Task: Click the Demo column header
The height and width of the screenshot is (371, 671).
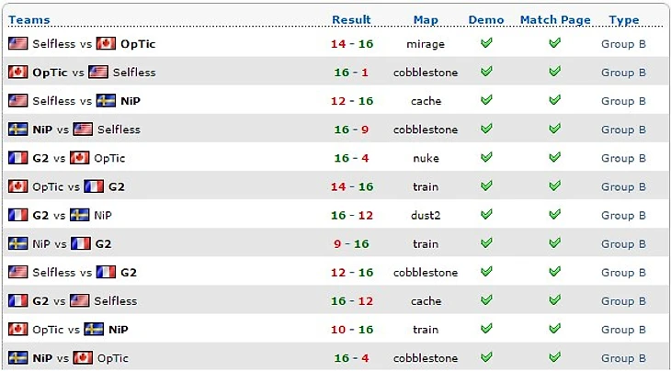Action: [486, 19]
